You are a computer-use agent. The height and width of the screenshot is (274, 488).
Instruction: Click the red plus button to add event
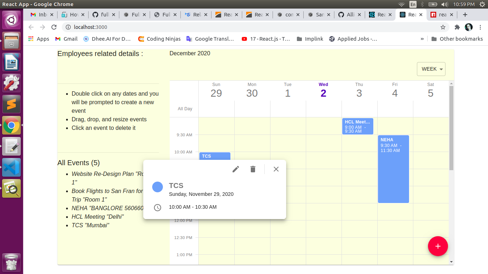[438, 246]
